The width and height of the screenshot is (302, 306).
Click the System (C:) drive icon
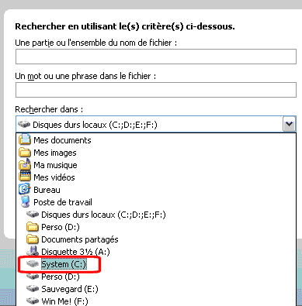click(x=33, y=264)
